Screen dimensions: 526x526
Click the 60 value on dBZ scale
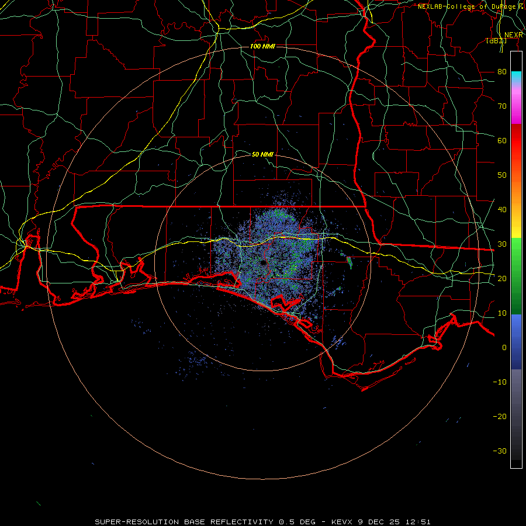point(502,140)
